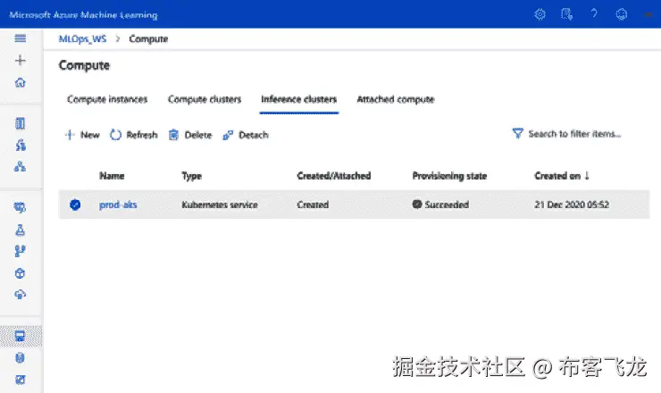Click the Type column header
661x393 pixels.
(x=191, y=176)
